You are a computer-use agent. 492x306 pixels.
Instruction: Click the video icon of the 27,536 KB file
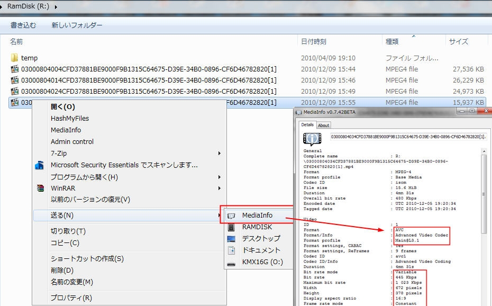pyautogui.click(x=15, y=69)
